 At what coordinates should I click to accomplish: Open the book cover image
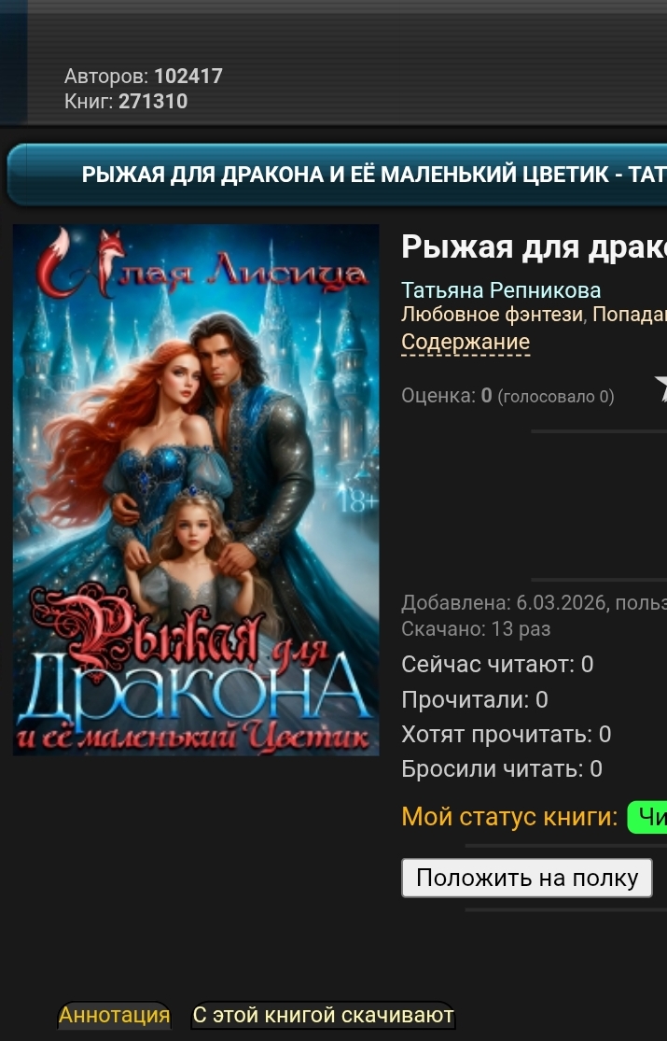click(x=196, y=489)
